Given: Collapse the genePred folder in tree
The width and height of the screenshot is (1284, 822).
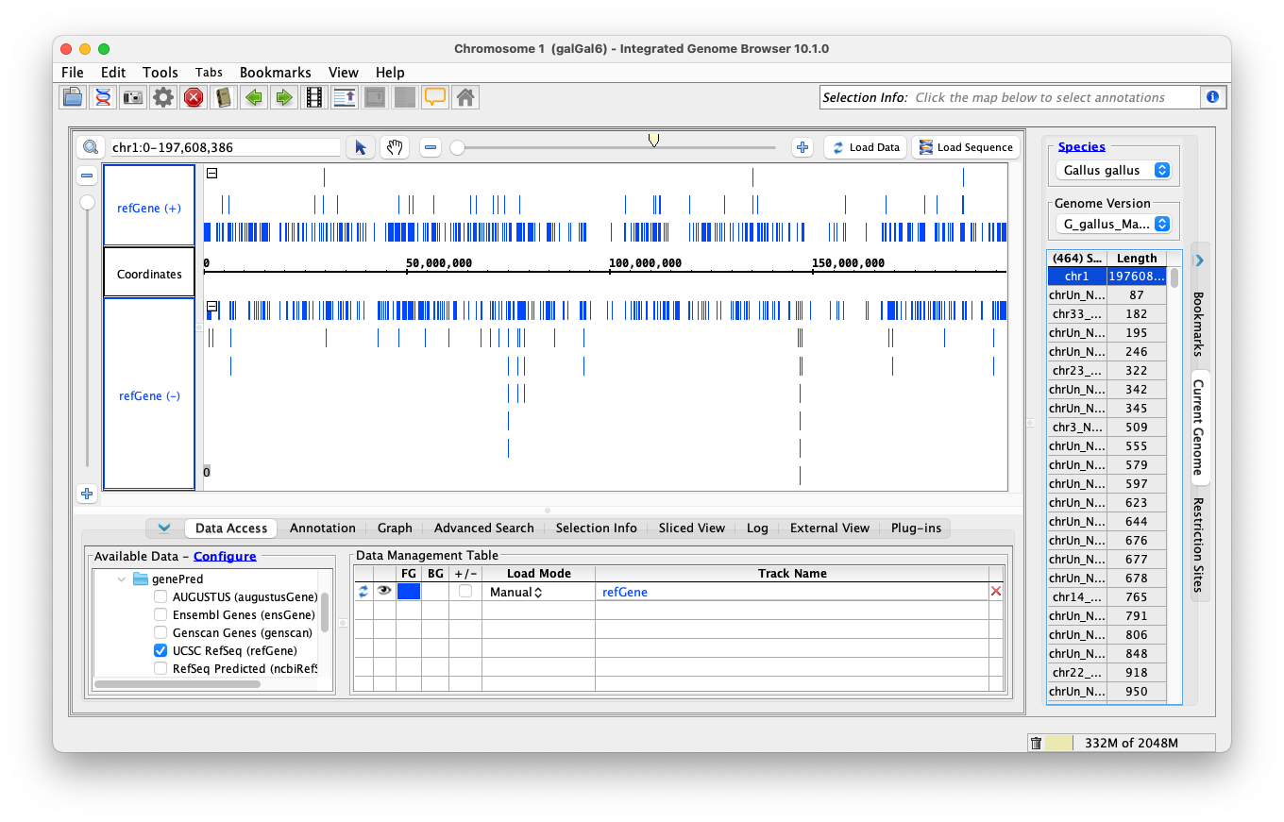Looking at the screenshot, I should pos(122,579).
